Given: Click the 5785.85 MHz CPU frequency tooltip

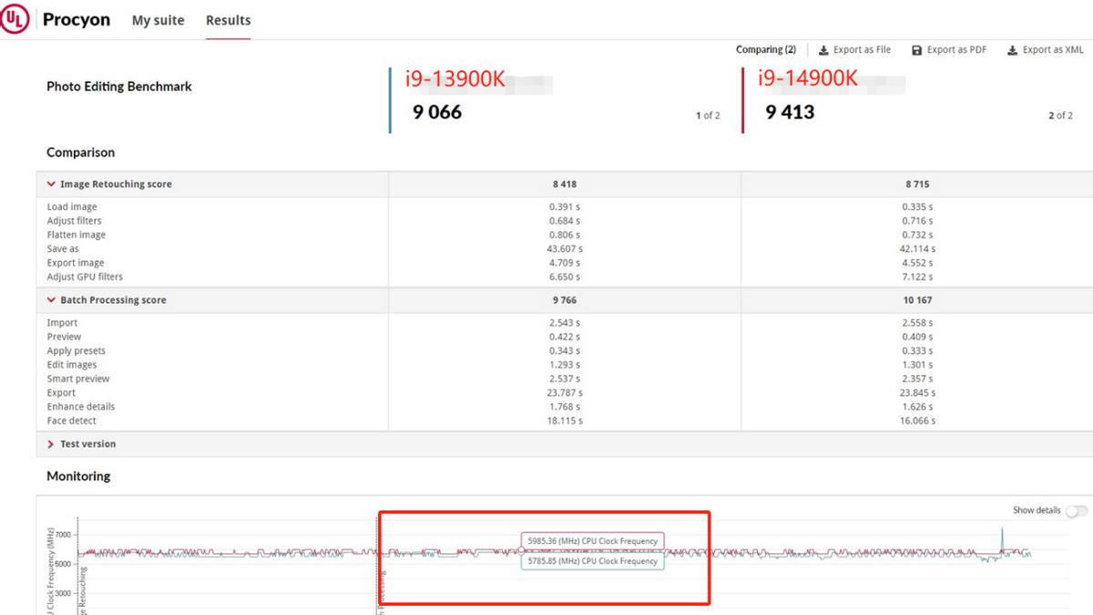Looking at the screenshot, I should point(592,561).
